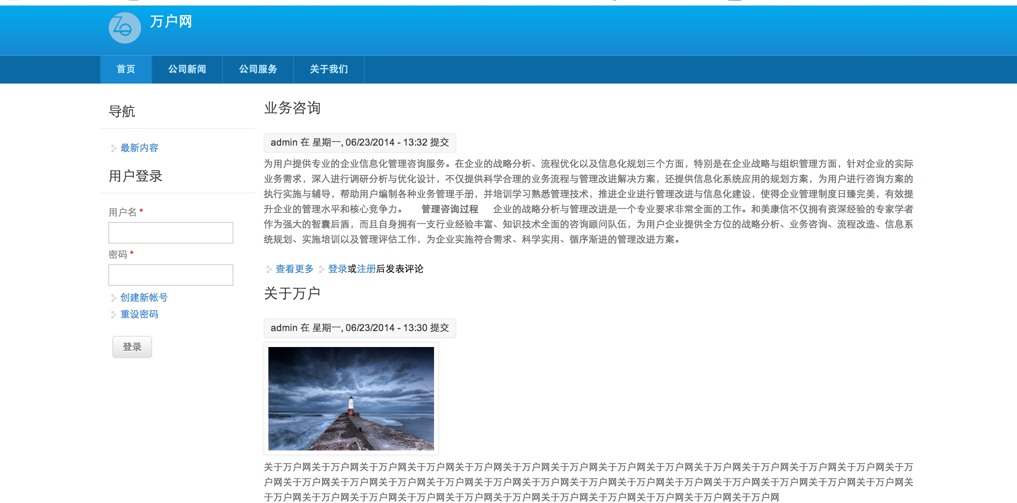Click the 万户网 site logo icon
The image size is (1017, 503).
(124, 28)
